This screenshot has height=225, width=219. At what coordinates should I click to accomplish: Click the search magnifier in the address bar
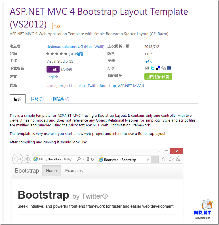coord(79,159)
